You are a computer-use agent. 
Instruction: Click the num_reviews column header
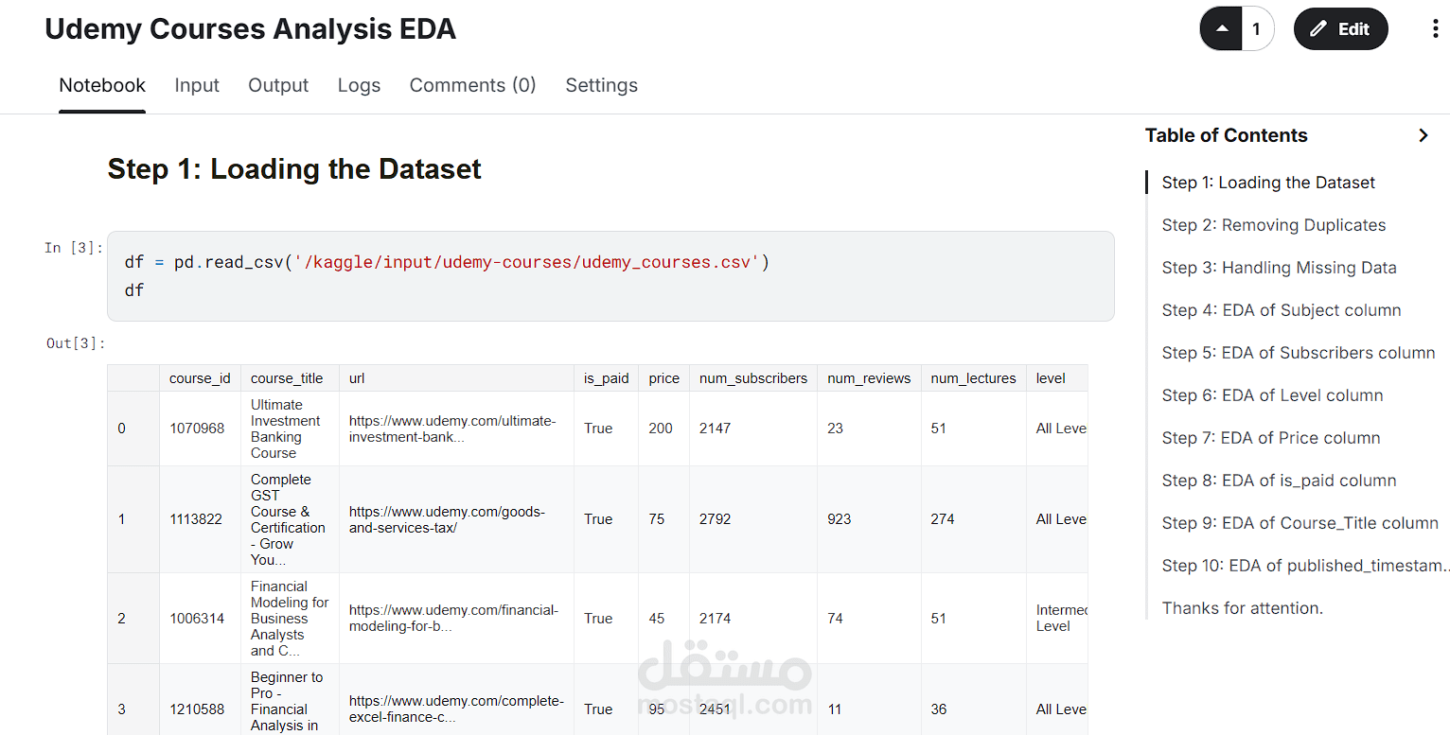pos(869,378)
